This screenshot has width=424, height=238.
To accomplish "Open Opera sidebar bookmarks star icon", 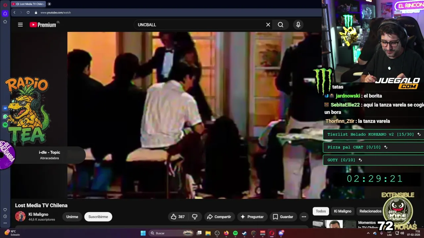I will [x=5, y=21].
